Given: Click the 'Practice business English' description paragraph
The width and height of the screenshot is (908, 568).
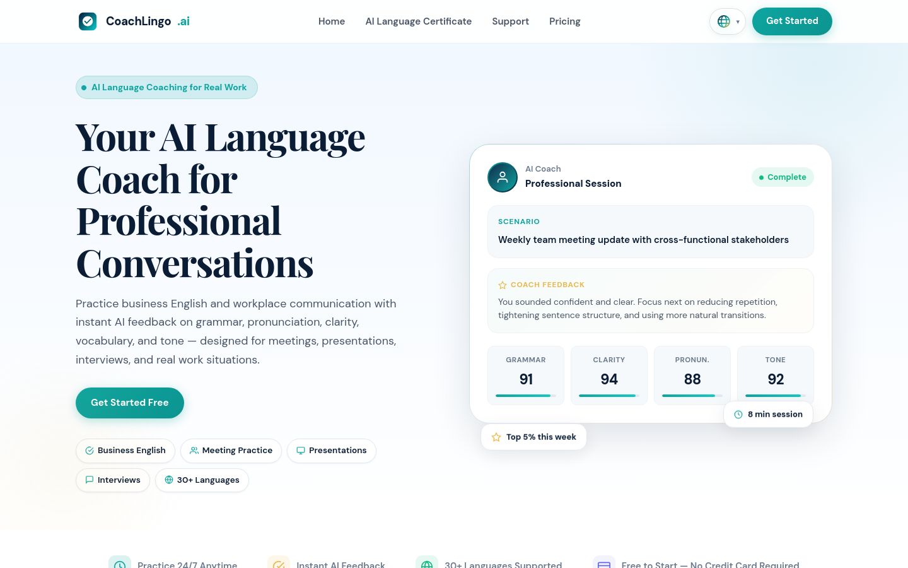Looking at the screenshot, I should click(236, 331).
